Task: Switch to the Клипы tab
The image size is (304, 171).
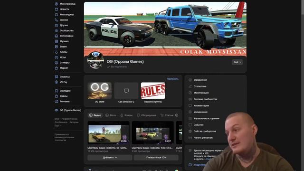Action: pos(126,115)
